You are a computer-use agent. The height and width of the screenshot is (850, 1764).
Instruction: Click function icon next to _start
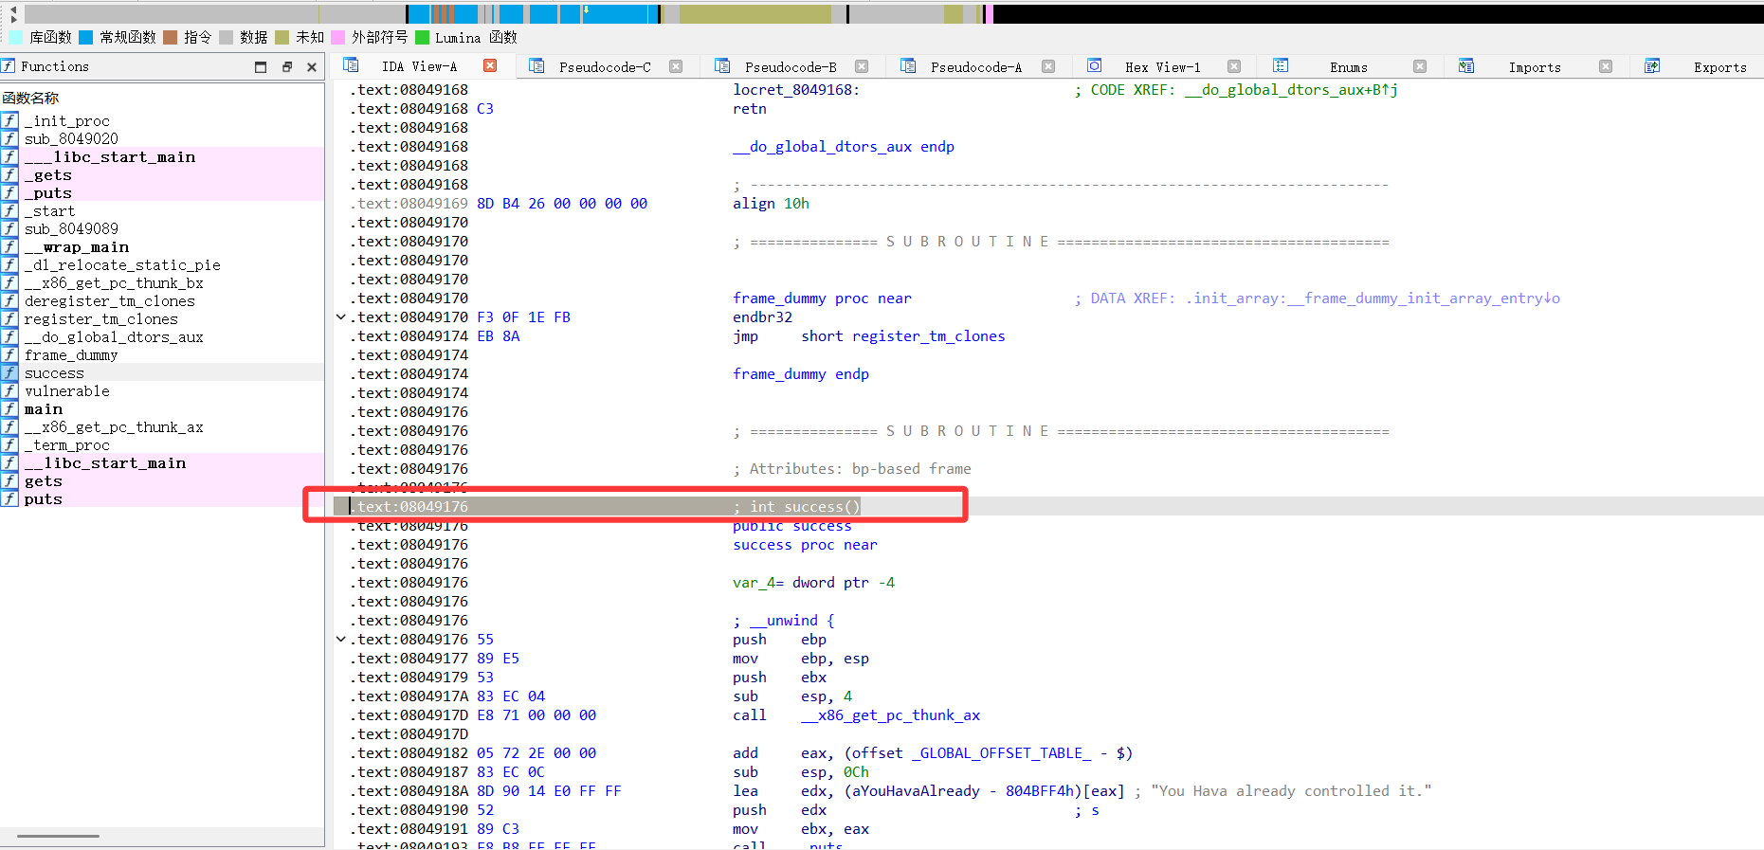pyautogui.click(x=9, y=210)
